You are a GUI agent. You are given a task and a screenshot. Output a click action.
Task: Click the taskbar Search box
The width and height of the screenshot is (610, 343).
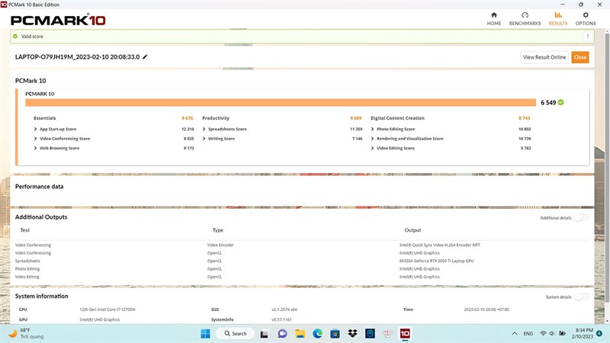coord(234,333)
